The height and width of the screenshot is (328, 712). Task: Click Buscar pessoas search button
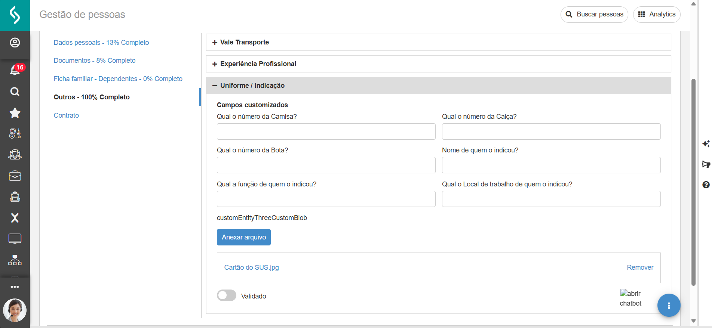click(x=594, y=15)
